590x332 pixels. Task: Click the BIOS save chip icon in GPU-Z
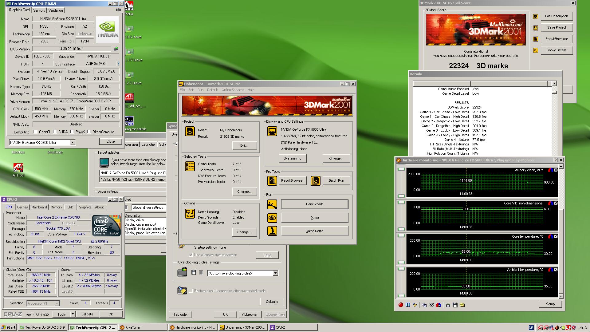(116, 49)
